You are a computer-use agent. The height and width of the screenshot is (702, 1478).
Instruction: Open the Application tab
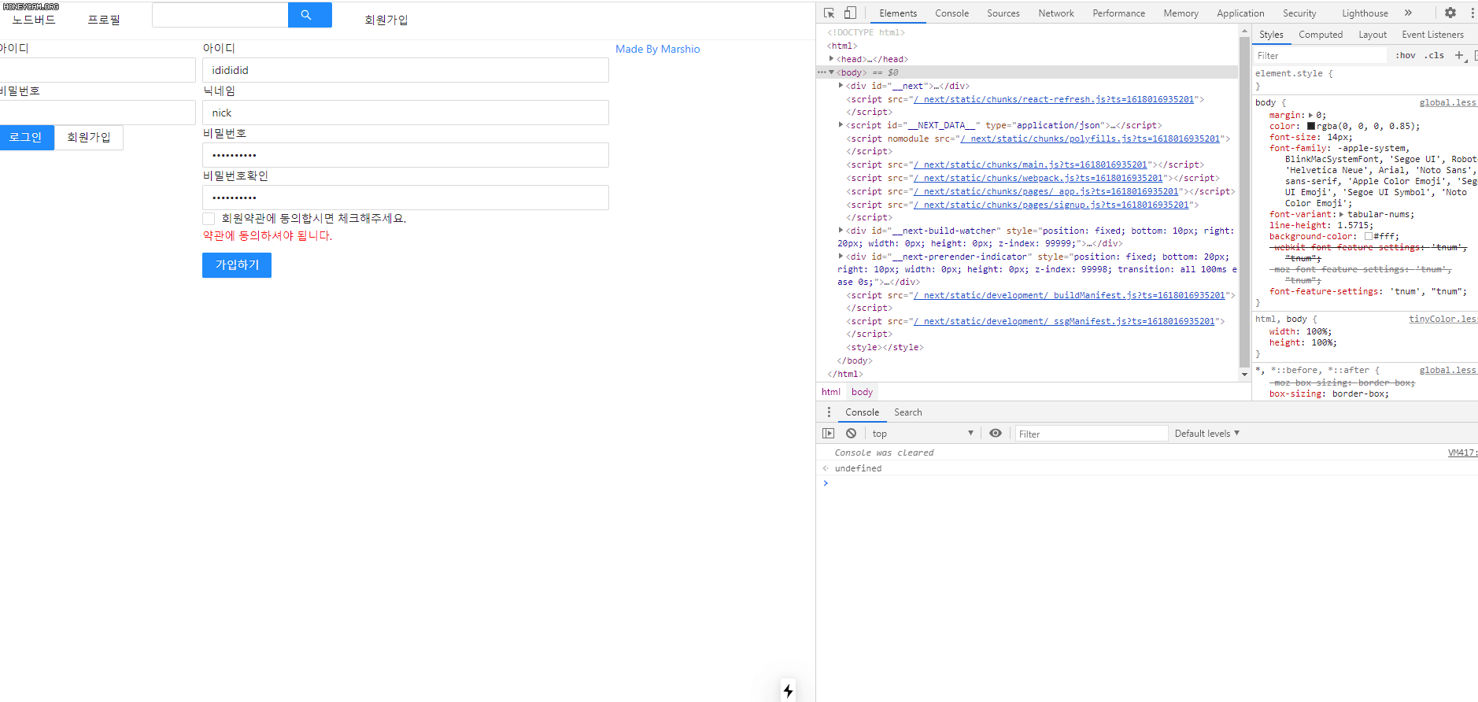1240,13
